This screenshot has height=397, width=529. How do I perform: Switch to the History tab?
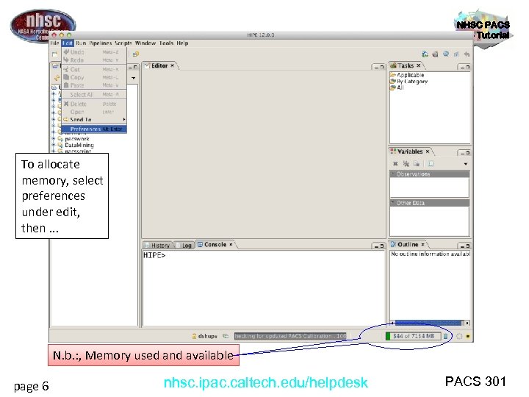click(157, 246)
